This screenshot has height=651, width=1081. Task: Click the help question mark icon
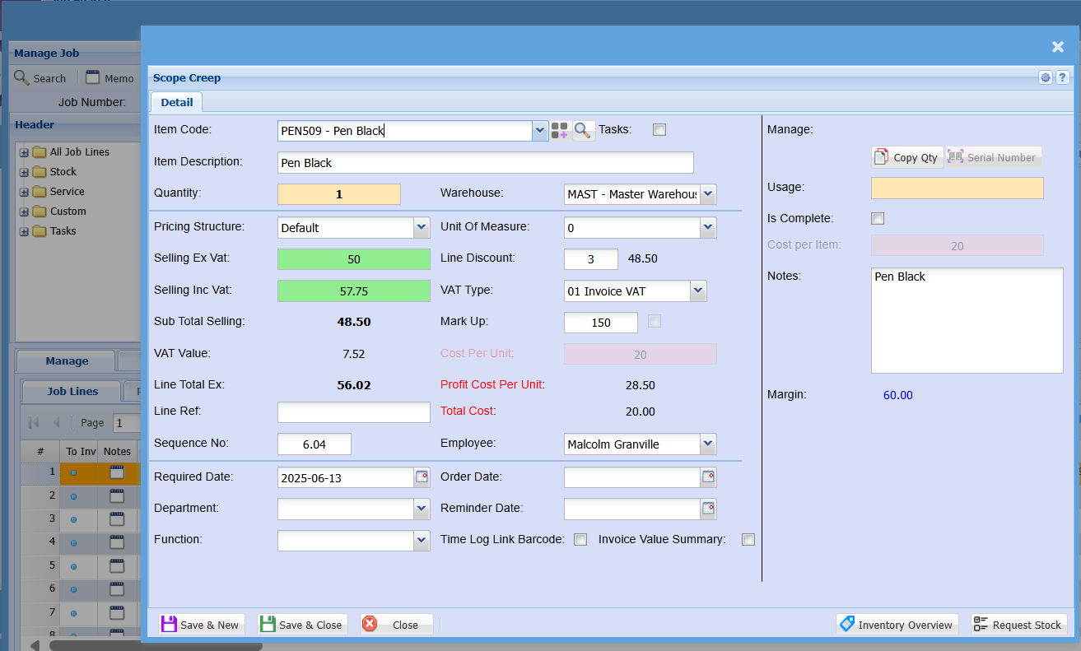point(1062,78)
